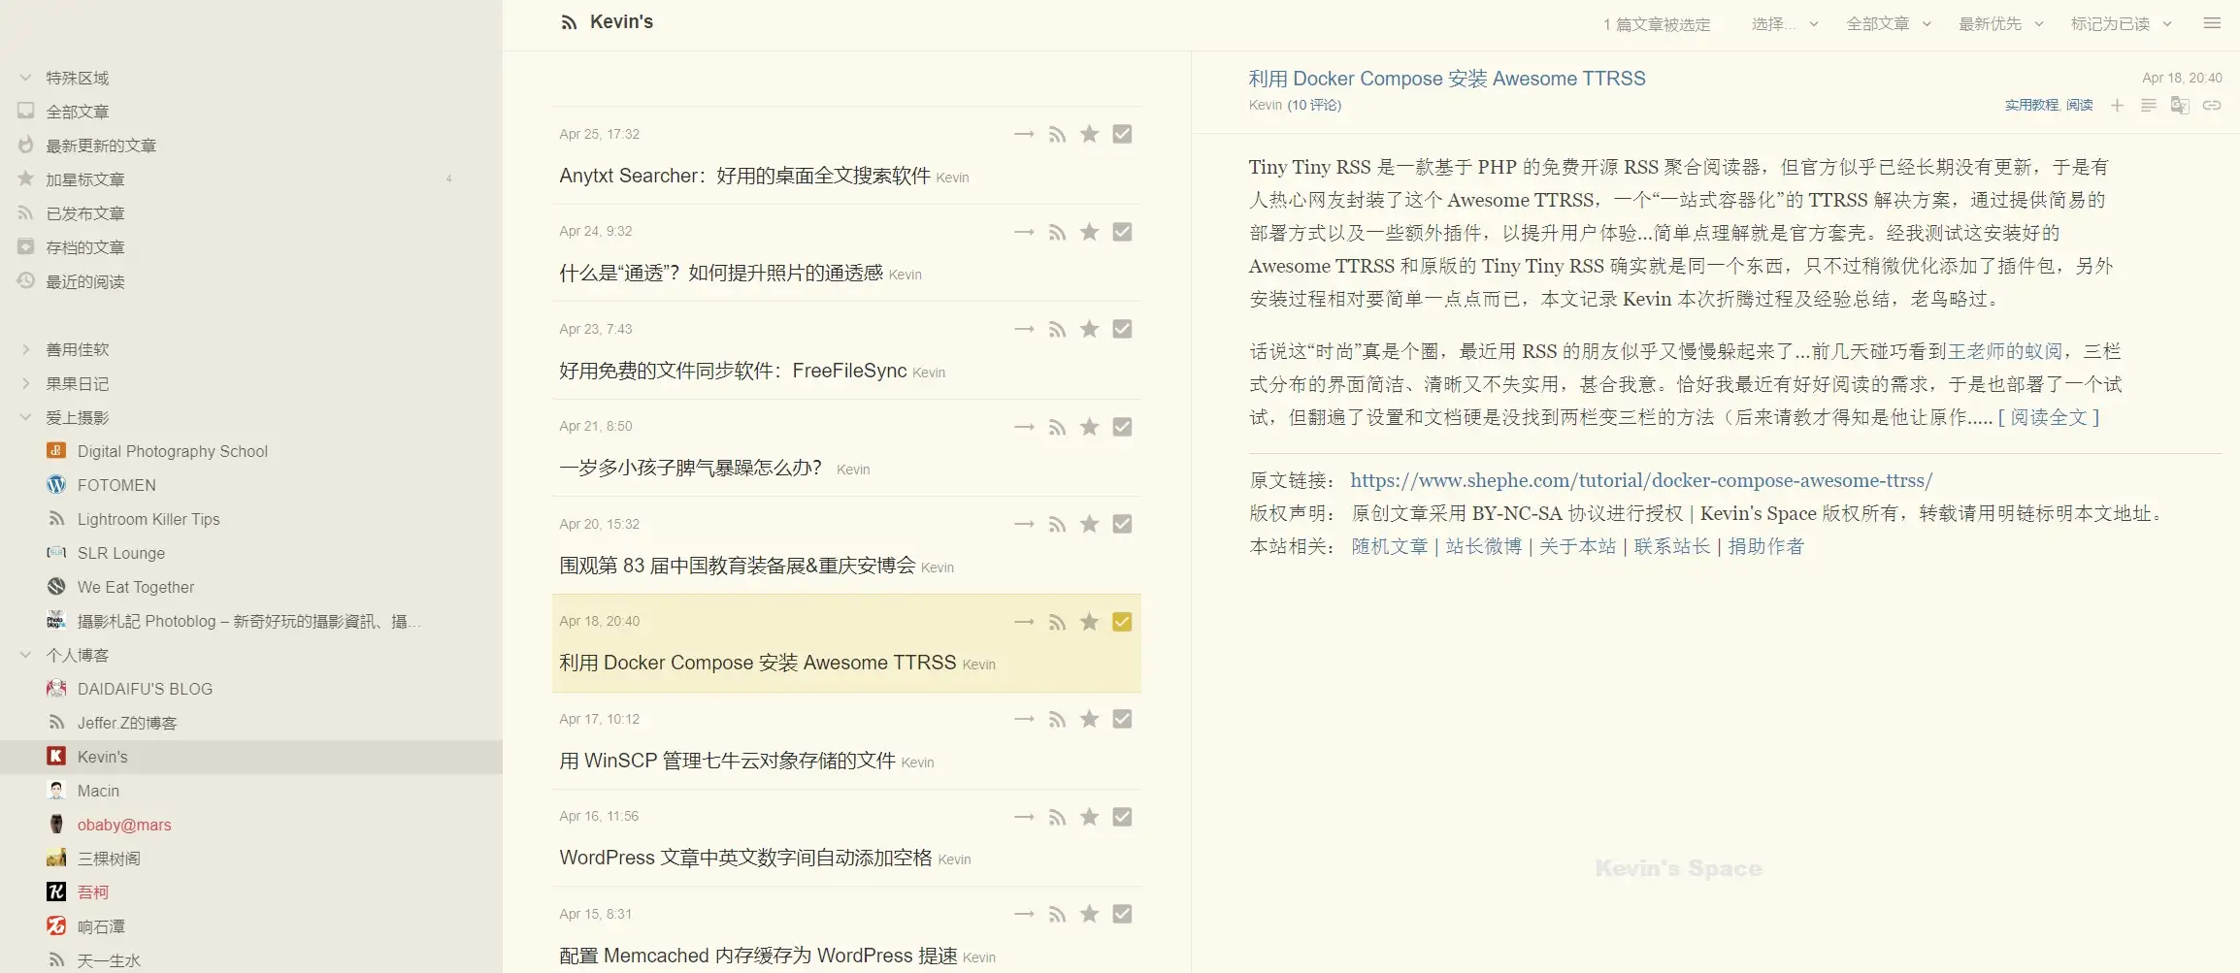Viewport: 2240px width, 973px height.
Task: Open the 阅读全文 link
Action: click(2048, 417)
